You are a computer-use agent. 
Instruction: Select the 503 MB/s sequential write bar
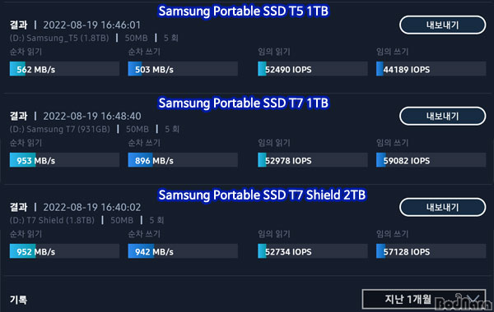pyautogui.click(x=183, y=69)
